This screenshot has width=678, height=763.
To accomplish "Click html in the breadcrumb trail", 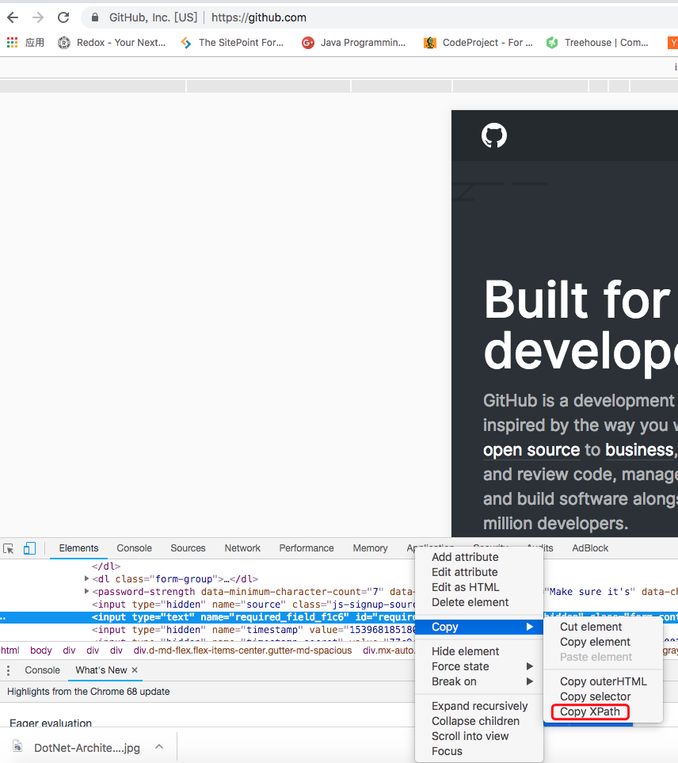I will click(10, 650).
